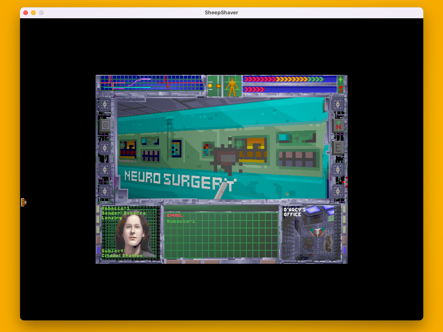Select the top mode button beside the D'Arcy's Office display
This screenshot has height=332, width=443.
tap(344, 210)
